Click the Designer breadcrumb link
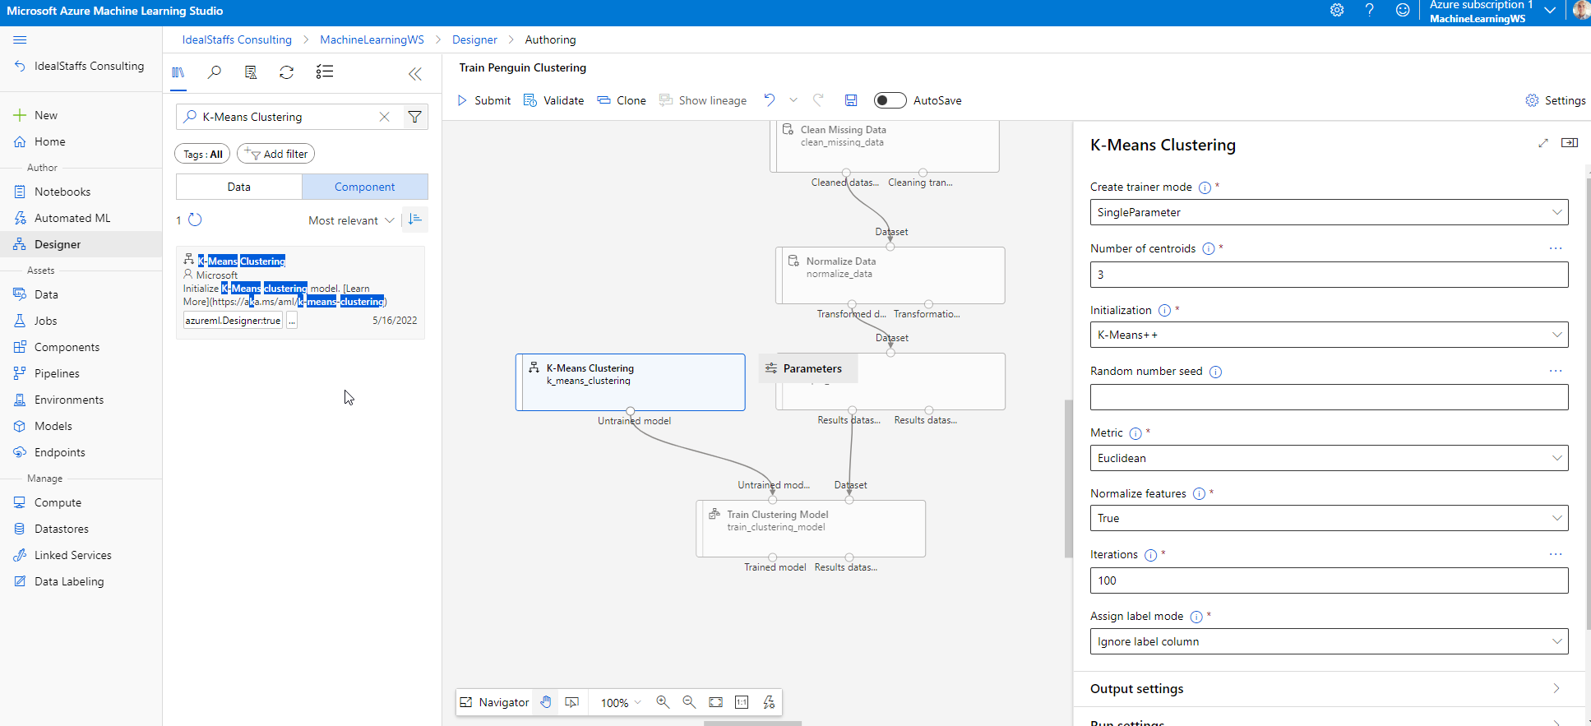The image size is (1591, 726). 474,39
